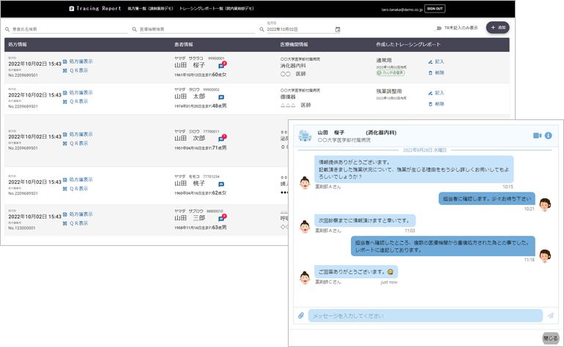Viewport: 564px width, 347px height.
Task: Open トレーシングレポート一覧 (院内薬剤部デモ) in the top menu
Action: tap(217, 9)
